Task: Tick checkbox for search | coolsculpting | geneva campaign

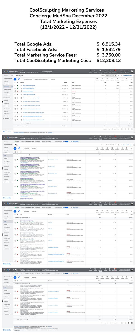Action: 15,88
